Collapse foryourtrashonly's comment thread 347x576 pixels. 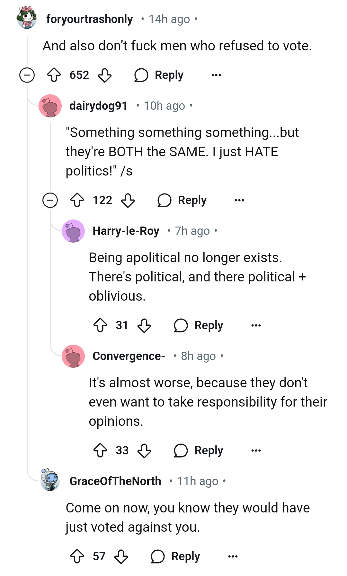pos(27,75)
